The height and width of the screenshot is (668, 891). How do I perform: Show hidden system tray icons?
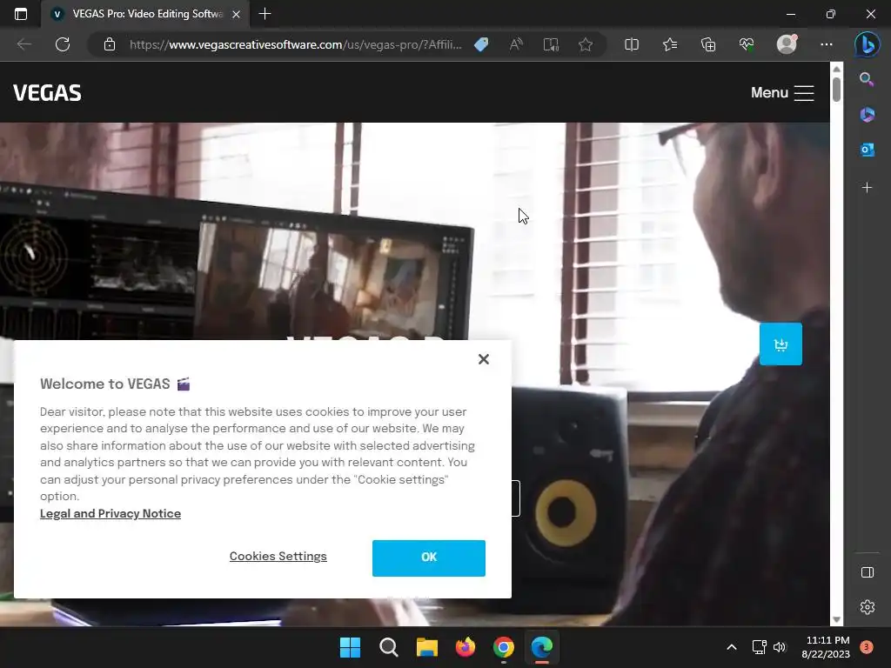coord(732,647)
